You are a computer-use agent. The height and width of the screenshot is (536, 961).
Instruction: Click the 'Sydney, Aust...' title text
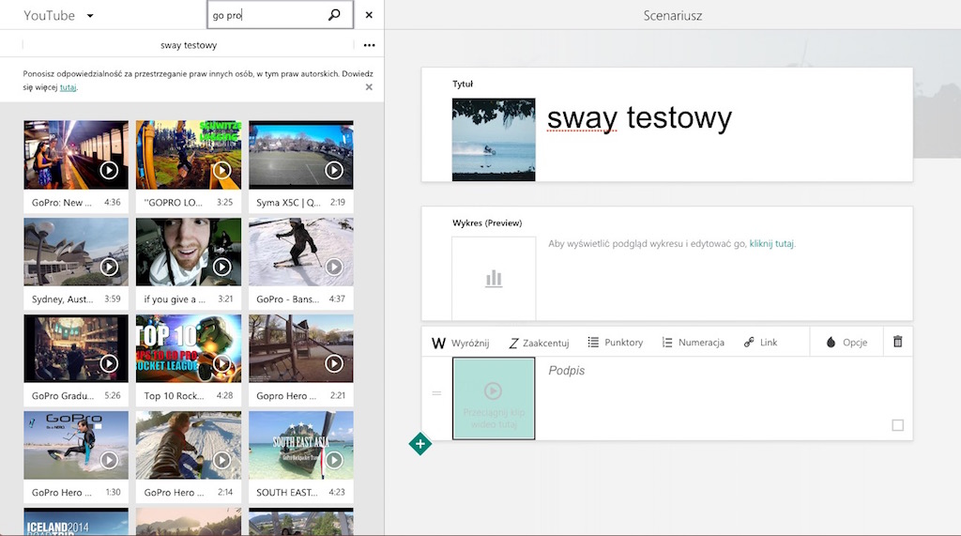pyautogui.click(x=63, y=299)
